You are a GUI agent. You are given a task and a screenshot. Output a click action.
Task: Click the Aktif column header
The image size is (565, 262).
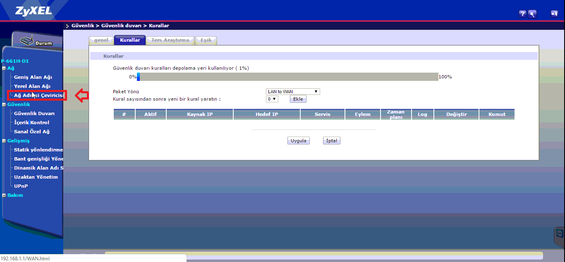click(x=151, y=114)
